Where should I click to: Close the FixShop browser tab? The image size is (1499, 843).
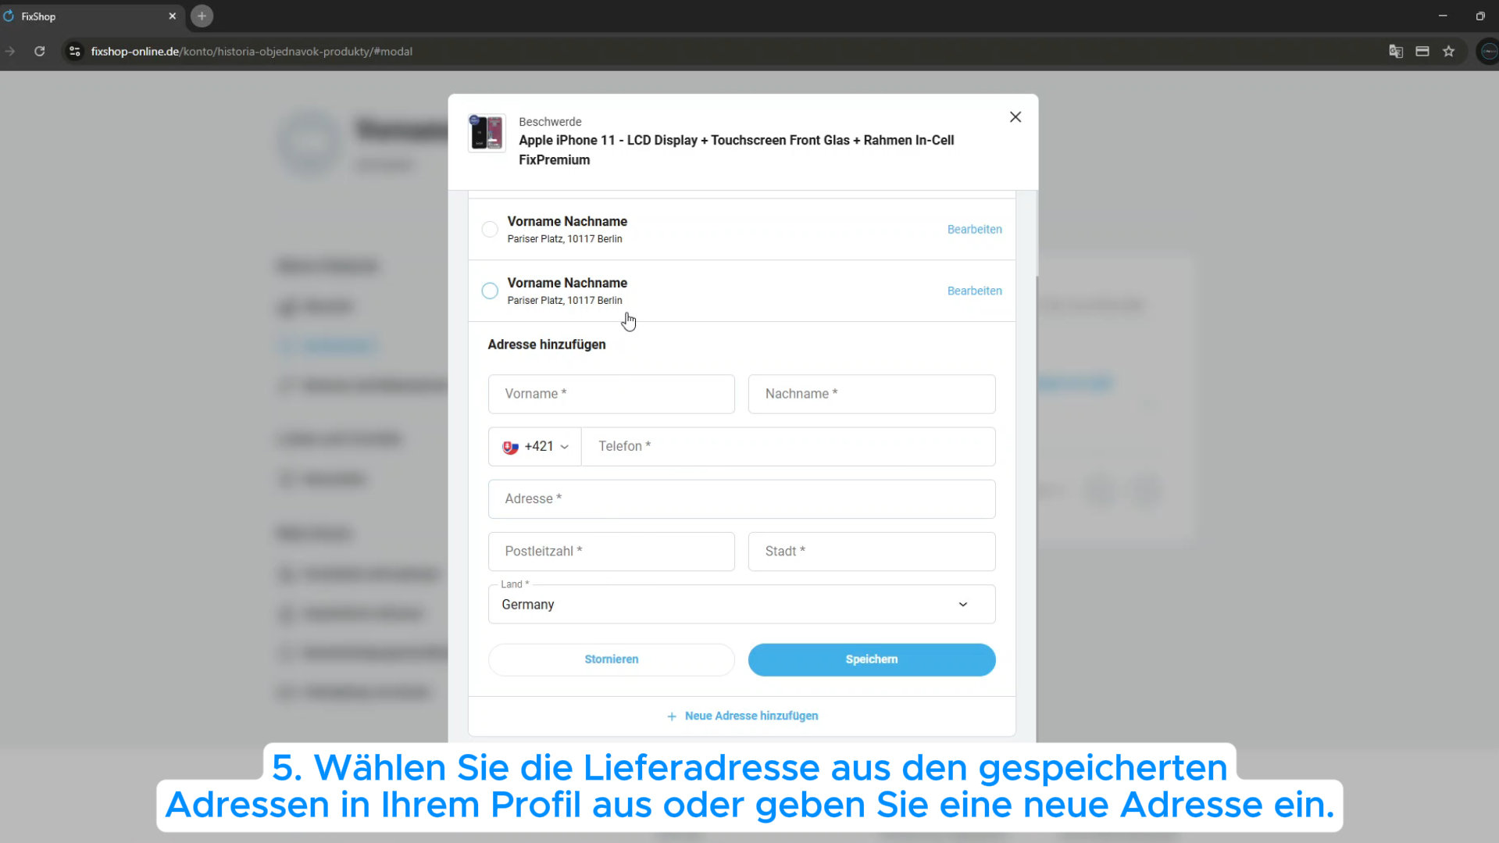[172, 16]
